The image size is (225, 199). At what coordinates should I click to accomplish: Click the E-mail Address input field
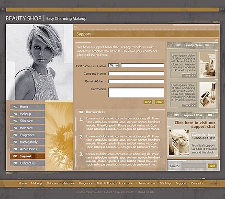pyautogui.click(x=136, y=81)
